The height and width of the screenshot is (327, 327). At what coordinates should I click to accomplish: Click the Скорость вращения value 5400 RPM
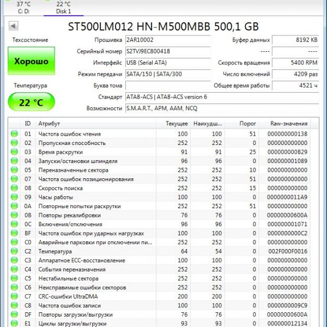coord(295,63)
